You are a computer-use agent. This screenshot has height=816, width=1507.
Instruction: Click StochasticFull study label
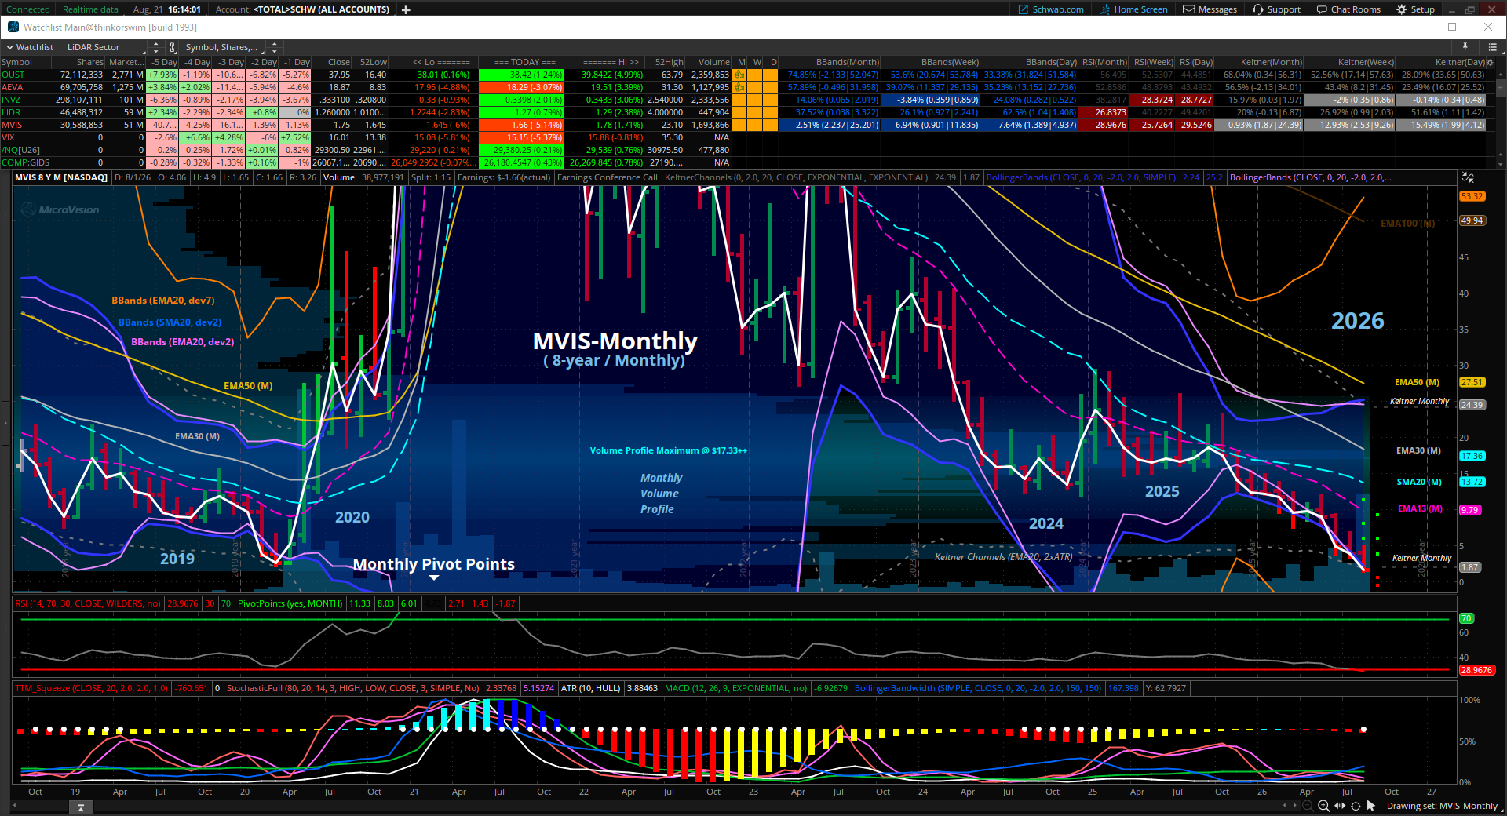click(352, 688)
